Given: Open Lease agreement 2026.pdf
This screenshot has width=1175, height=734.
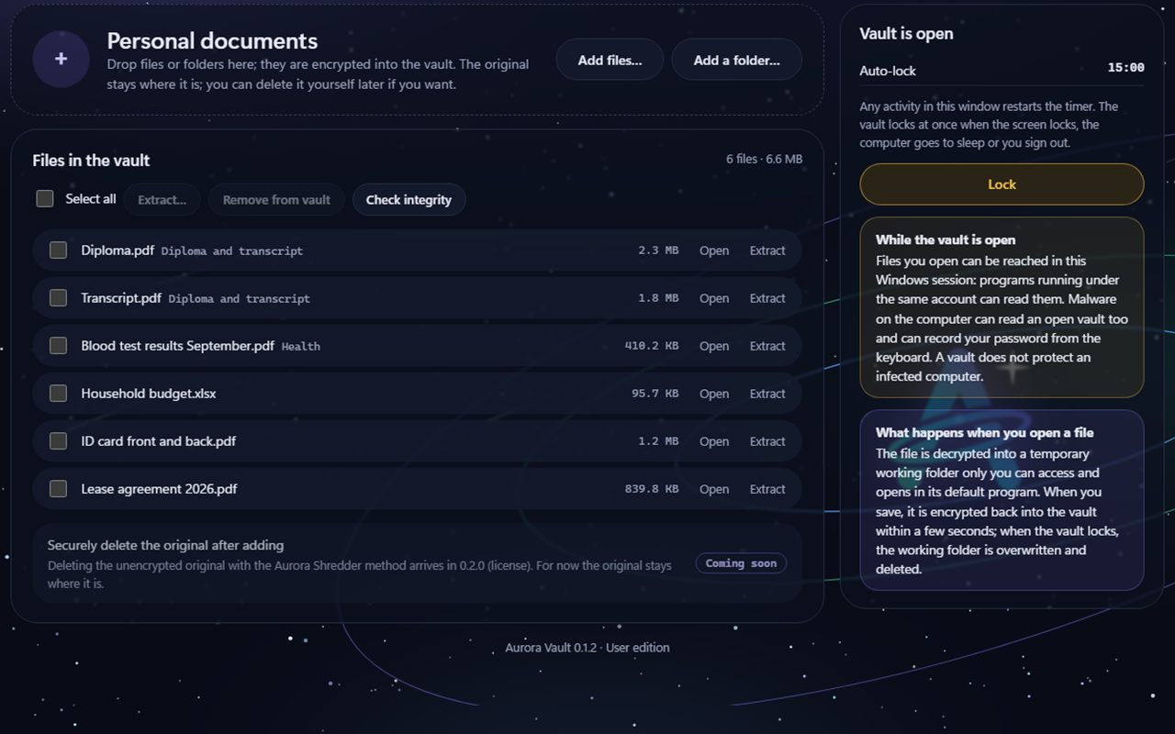Looking at the screenshot, I should [714, 489].
